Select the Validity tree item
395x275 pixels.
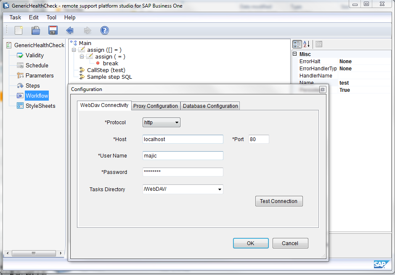pos(34,55)
